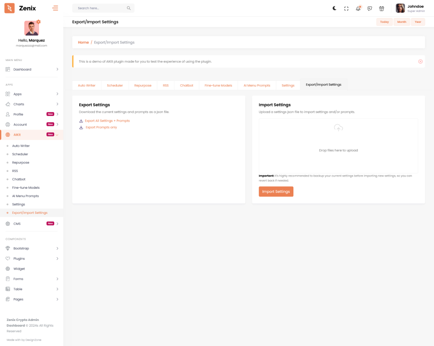
Task: Click the Zenix logo icon
Action: pyautogui.click(x=10, y=8)
